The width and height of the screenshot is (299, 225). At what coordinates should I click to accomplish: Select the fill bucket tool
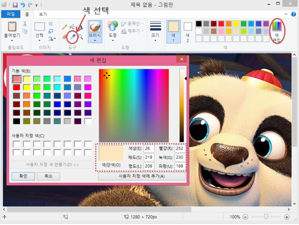click(x=72, y=27)
